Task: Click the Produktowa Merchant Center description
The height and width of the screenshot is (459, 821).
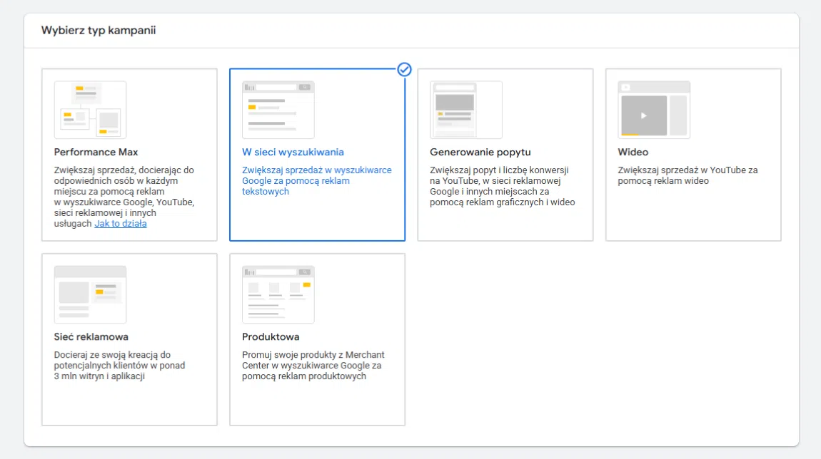Action: (x=313, y=366)
